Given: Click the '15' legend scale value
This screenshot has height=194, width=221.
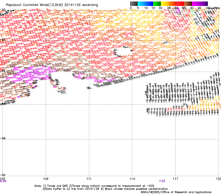Looking at the screenshot, I should pyautogui.click(x=153, y=8).
